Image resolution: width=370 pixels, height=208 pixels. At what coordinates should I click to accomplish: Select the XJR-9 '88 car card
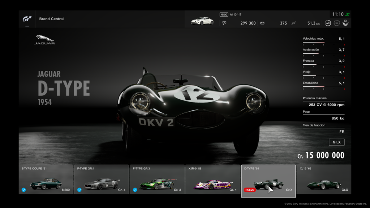tap(213, 179)
